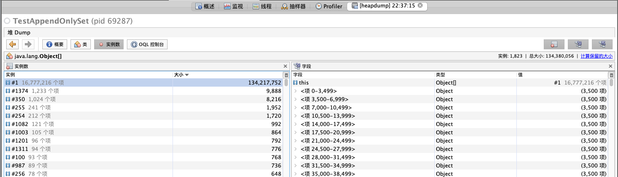Switch to the 类 classes view
This screenshot has width=618, height=177.
(x=81, y=44)
